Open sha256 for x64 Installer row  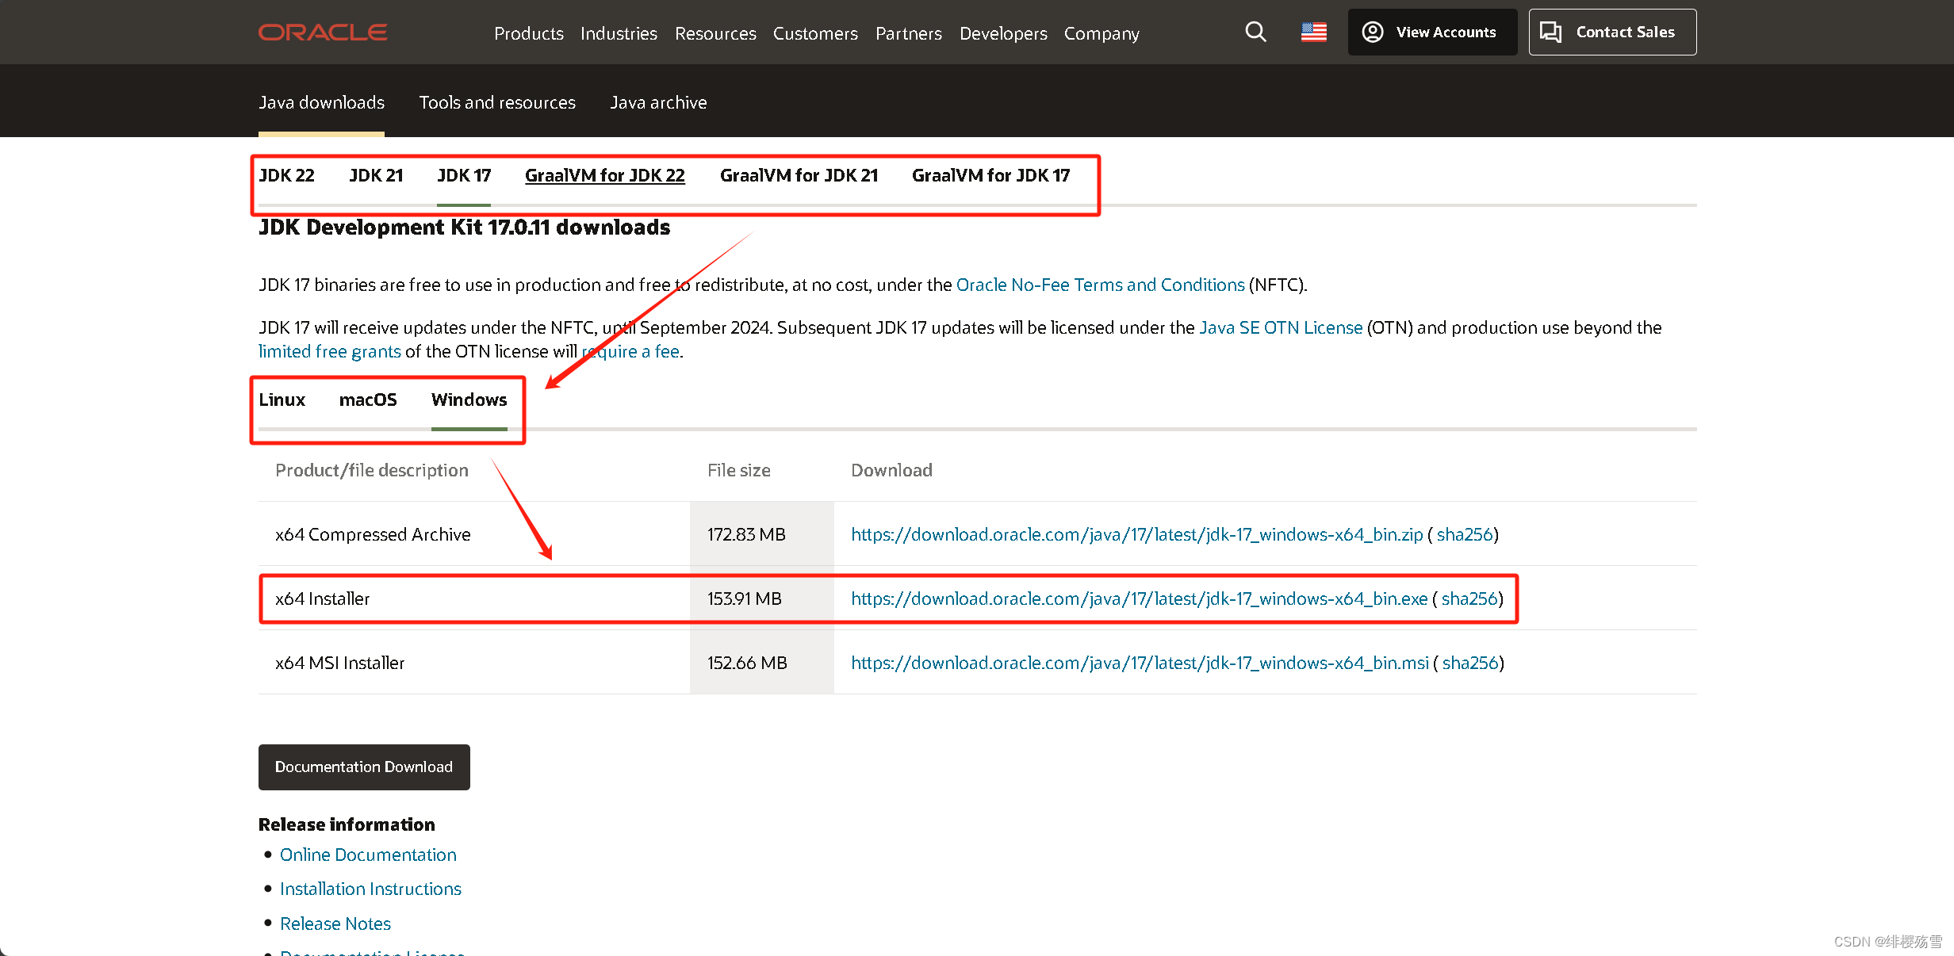click(x=1469, y=598)
